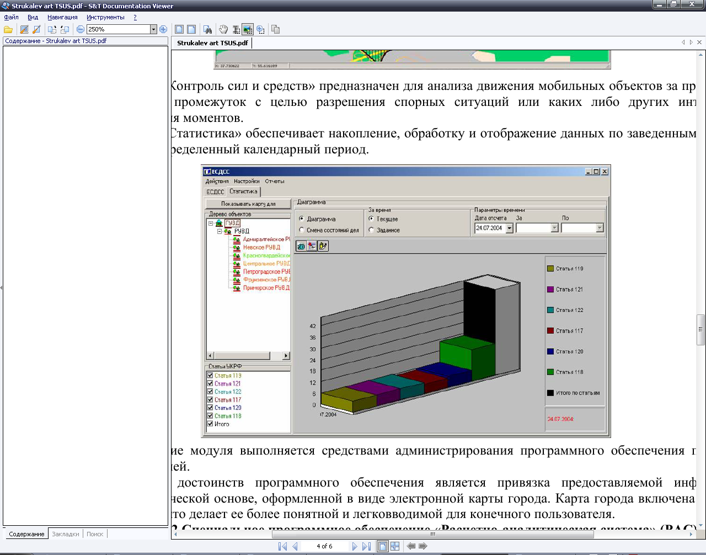The height and width of the screenshot is (555, 706).
Task: Open Find with the binoculars icon
Action: [x=207, y=29]
